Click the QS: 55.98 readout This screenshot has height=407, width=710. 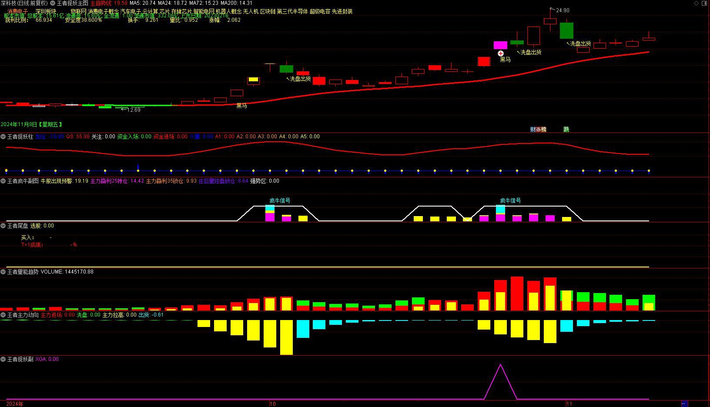click(78, 137)
